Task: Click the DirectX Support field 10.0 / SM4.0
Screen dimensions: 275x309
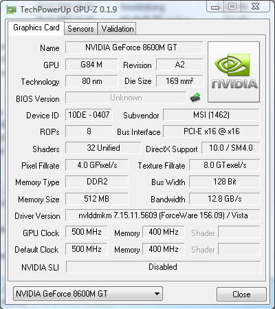Action: coord(231,148)
